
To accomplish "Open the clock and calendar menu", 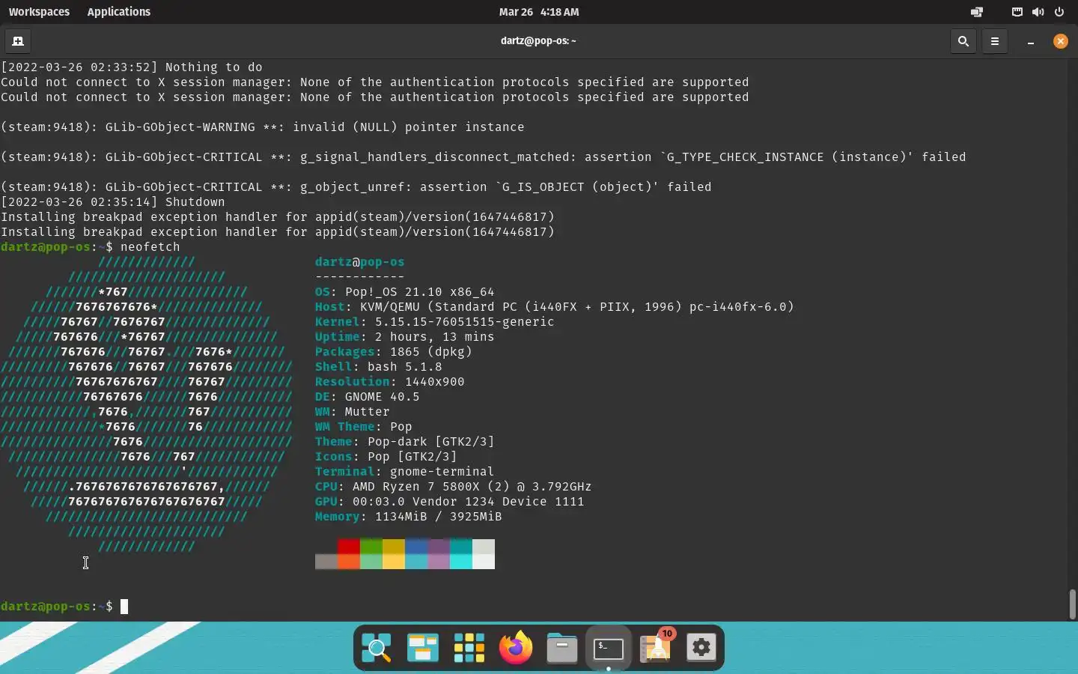I will 539,12.
